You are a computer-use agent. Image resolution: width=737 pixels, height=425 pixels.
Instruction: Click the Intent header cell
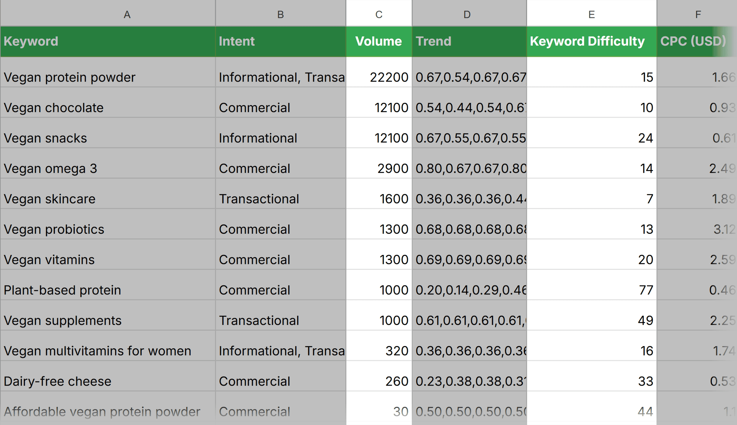(x=281, y=41)
